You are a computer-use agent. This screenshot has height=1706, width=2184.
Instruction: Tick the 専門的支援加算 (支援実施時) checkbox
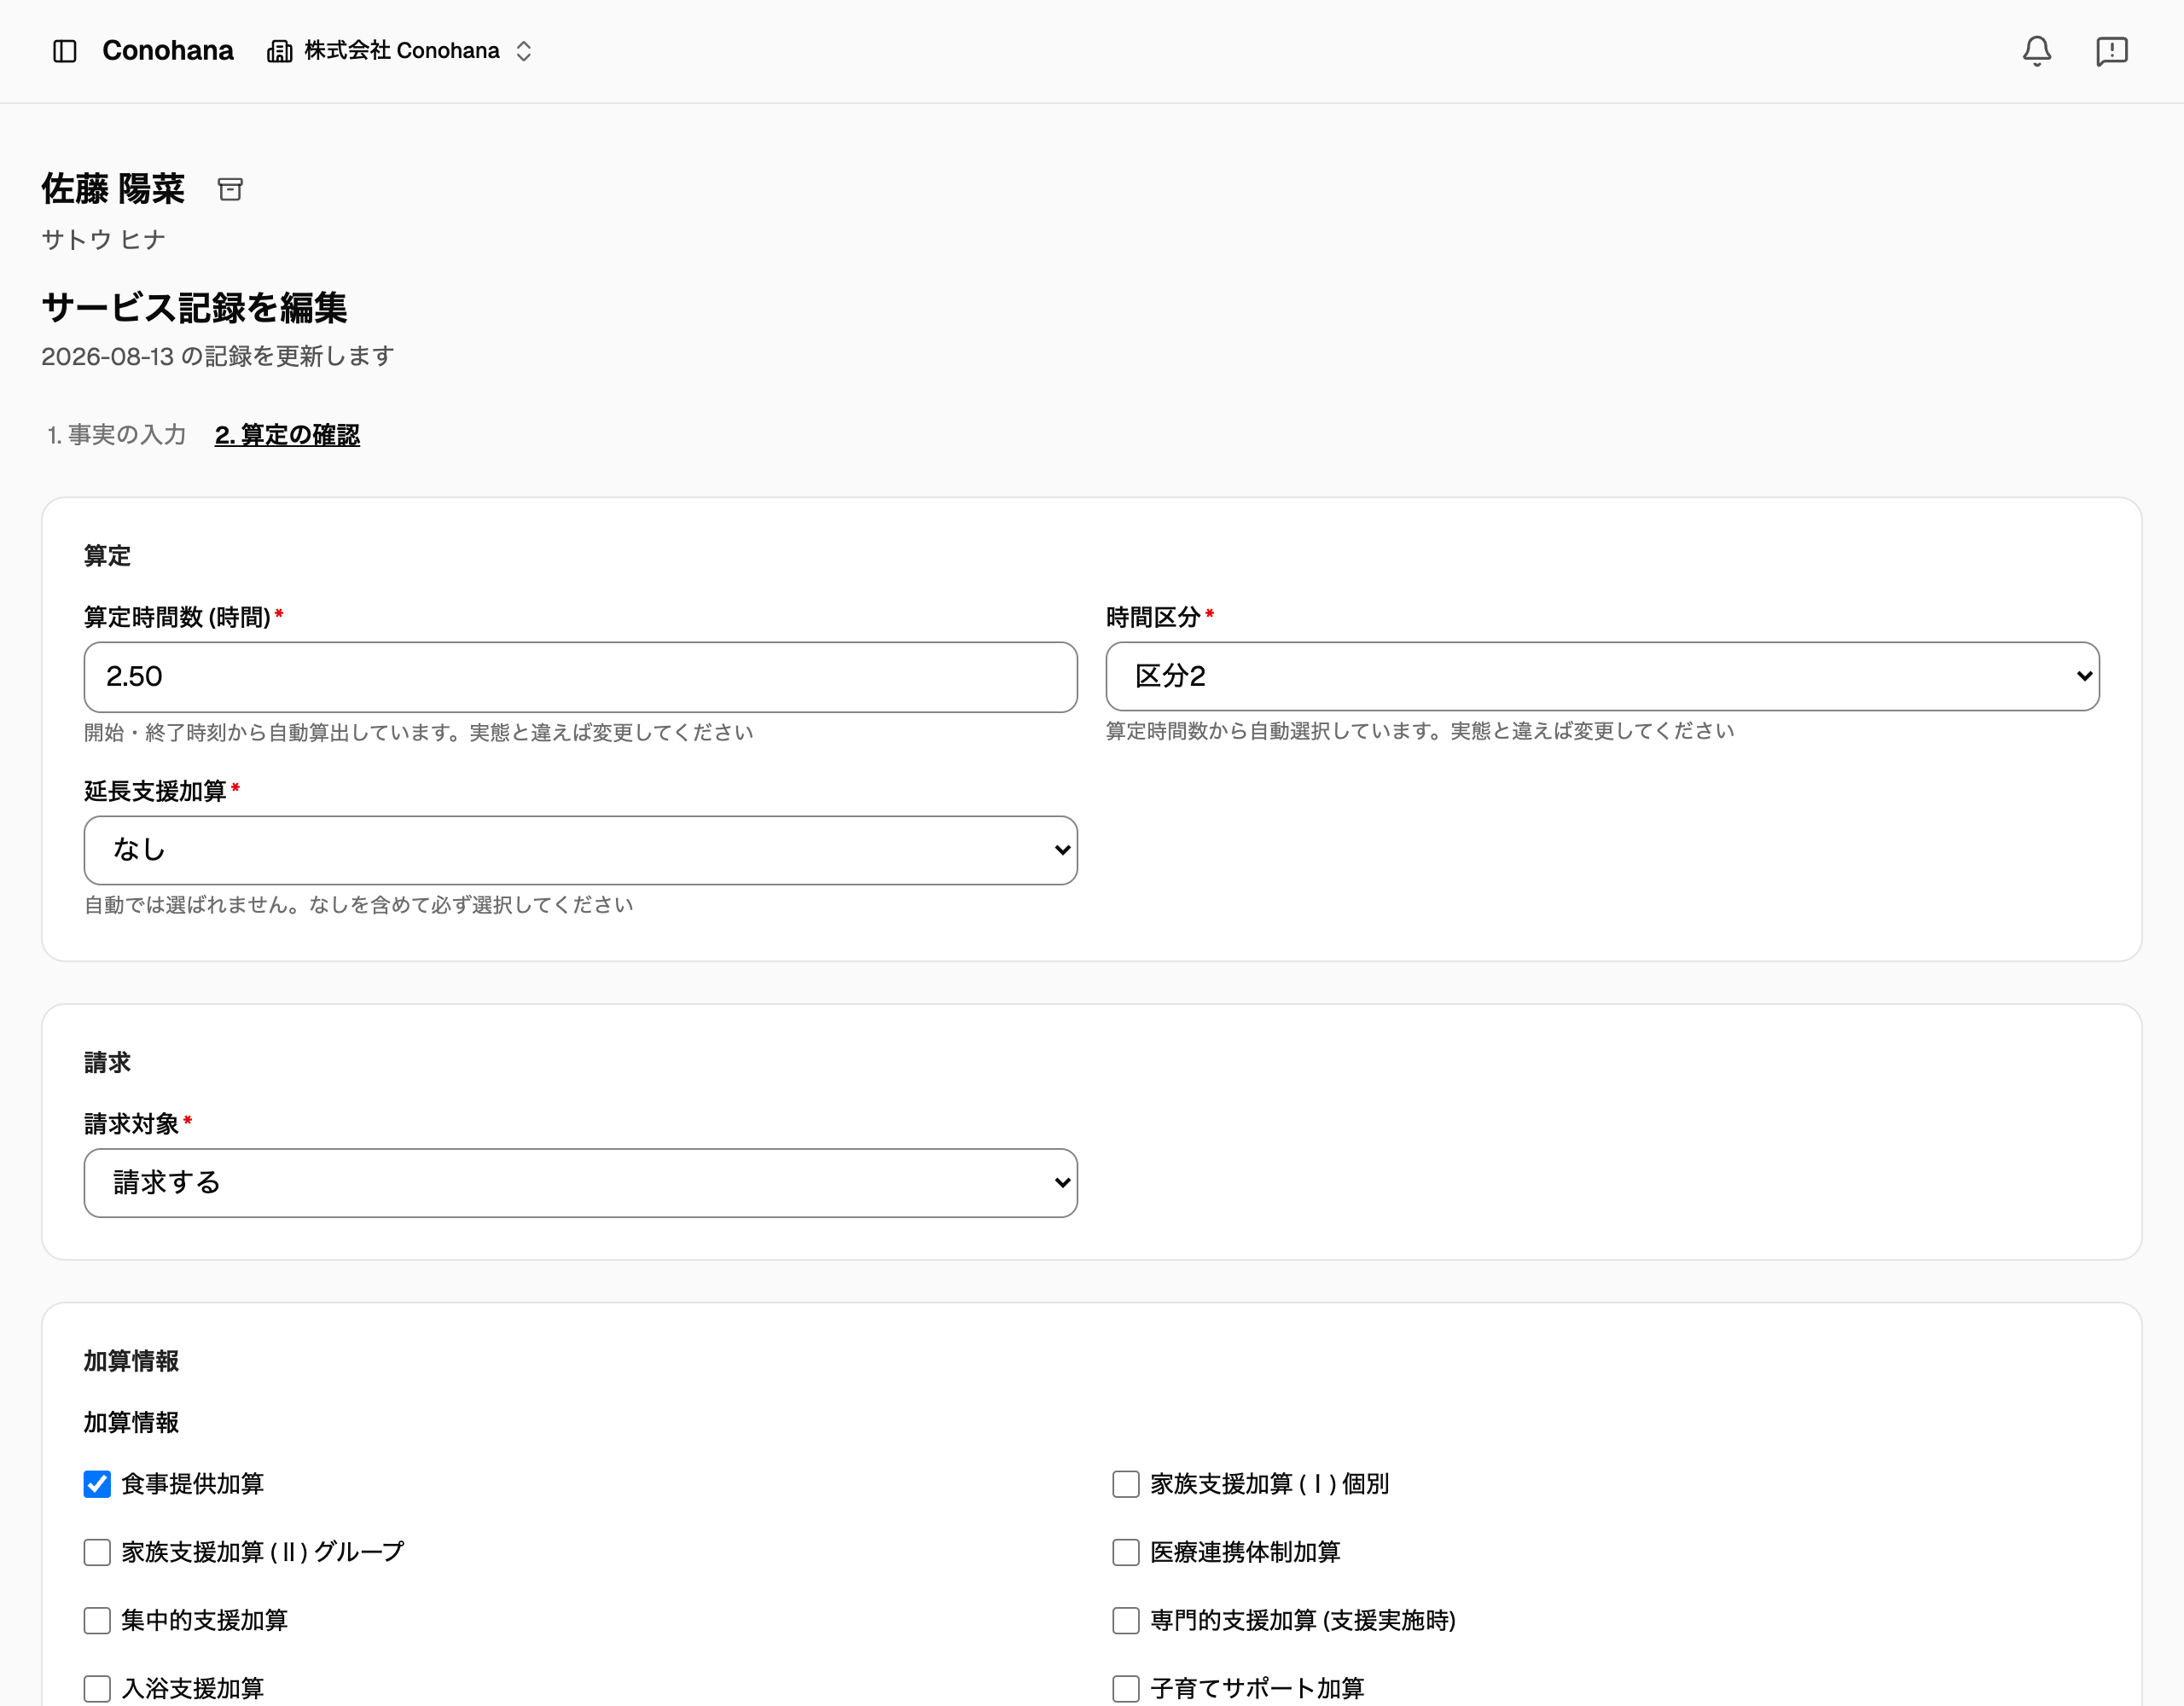1126,1620
